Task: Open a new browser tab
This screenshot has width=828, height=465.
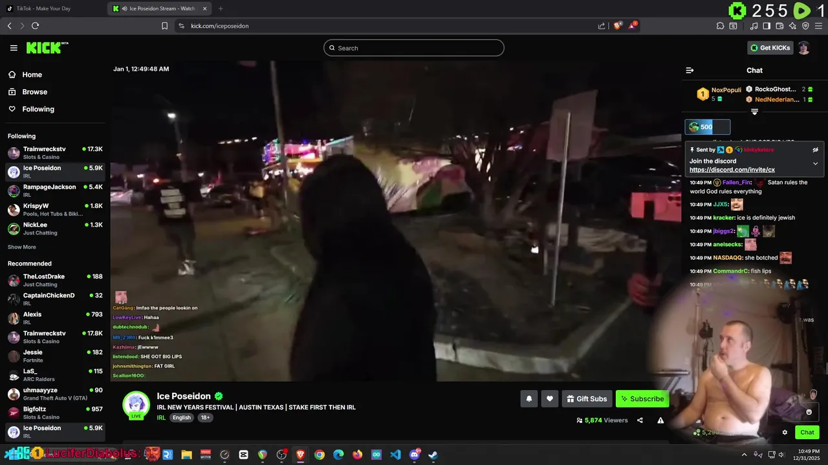Action: [221, 8]
